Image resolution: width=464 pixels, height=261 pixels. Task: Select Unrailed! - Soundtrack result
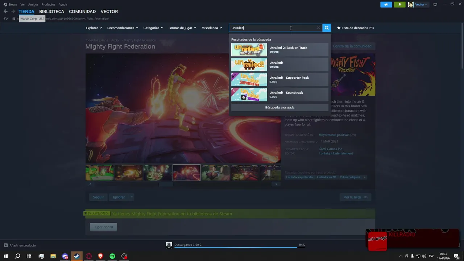click(x=280, y=95)
